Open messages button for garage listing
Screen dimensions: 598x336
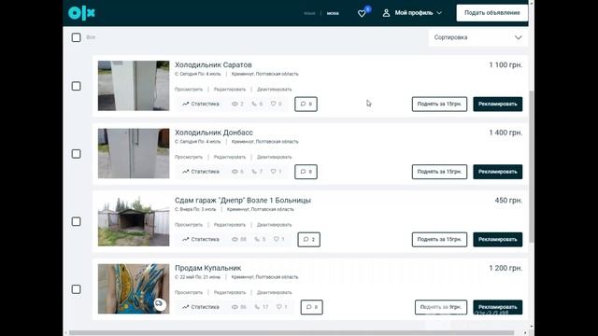tap(309, 240)
